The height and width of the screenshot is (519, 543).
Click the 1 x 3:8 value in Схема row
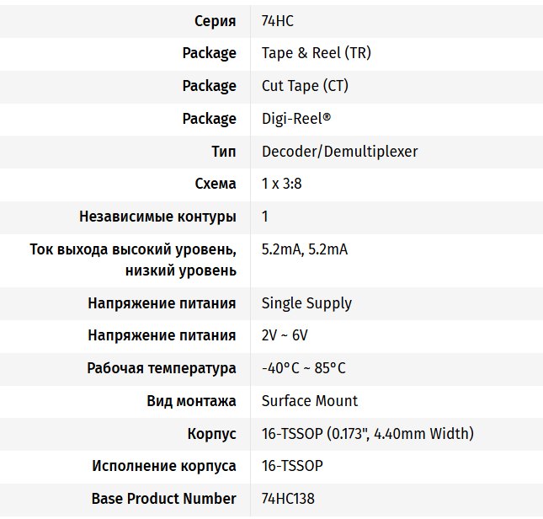pyautogui.click(x=281, y=184)
